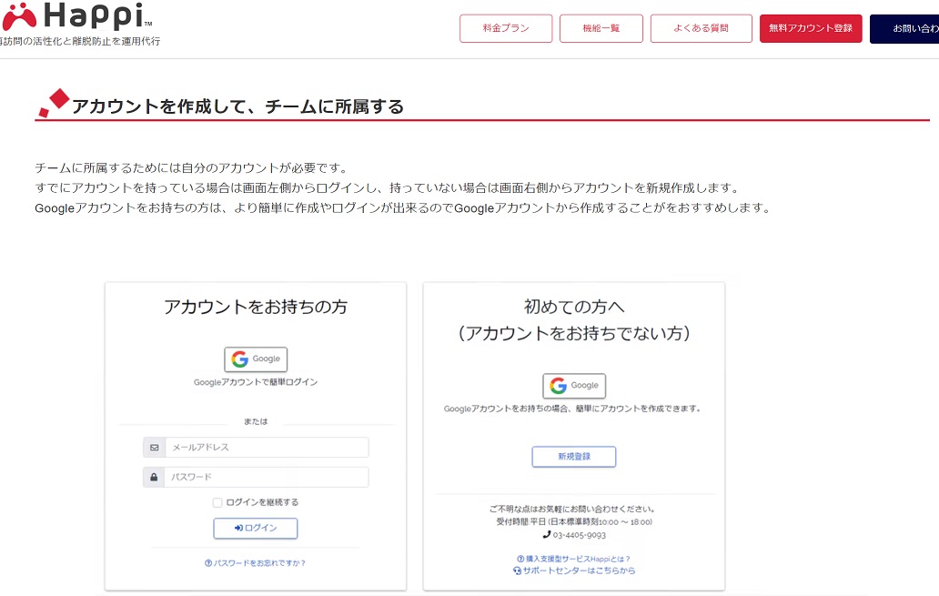Click the text チームに所属するためには自分のアカウントが必要です。
Viewport: 939px width, 596px height.
192,167
